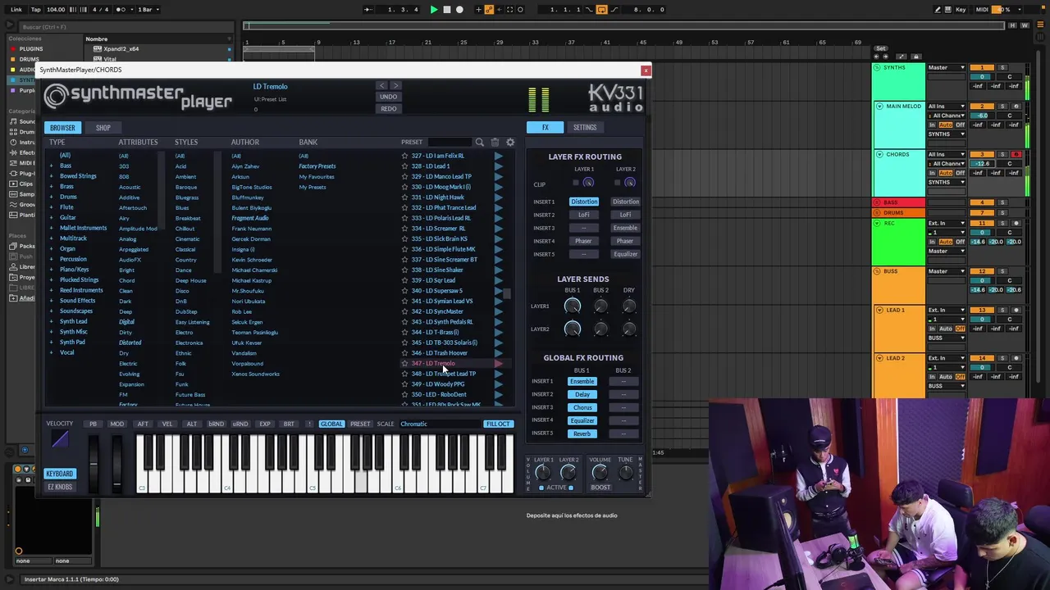Select Factory Presets bank

tap(317, 166)
